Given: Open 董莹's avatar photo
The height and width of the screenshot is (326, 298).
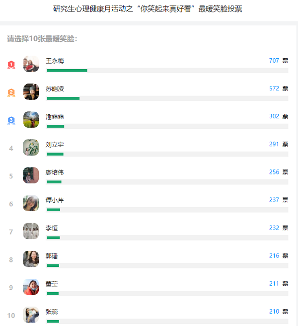Looking at the screenshot, I should coord(31,287).
